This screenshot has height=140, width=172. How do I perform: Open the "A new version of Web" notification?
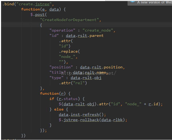154,2
